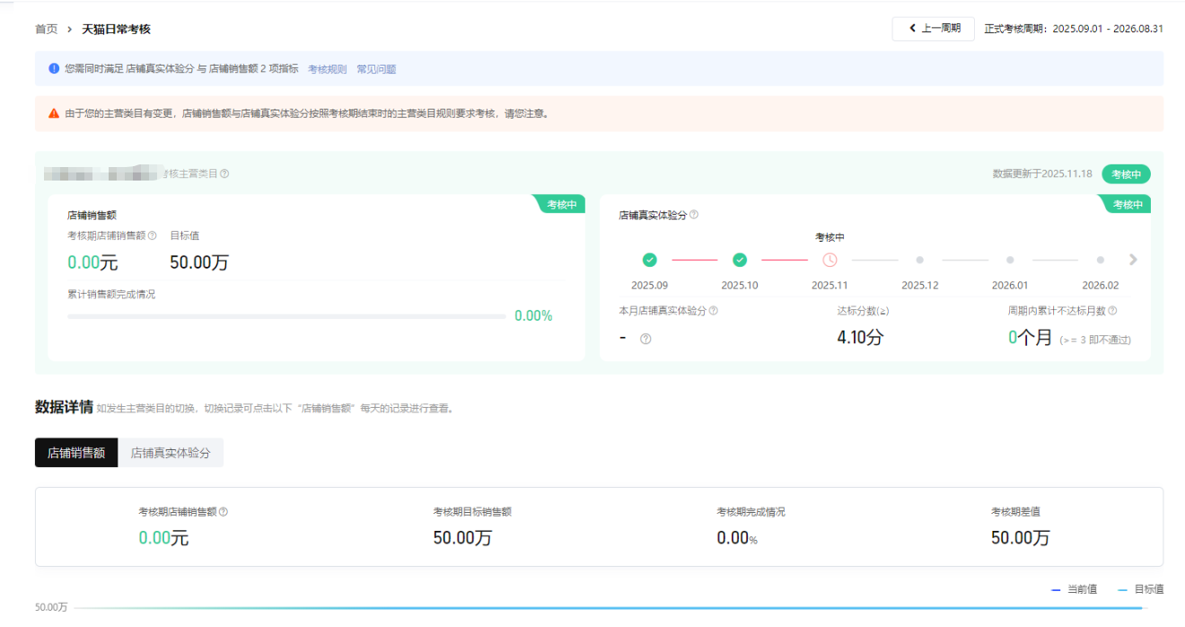
Task: Toggle 目标值 legend in the chart
Action: [x=1140, y=589]
